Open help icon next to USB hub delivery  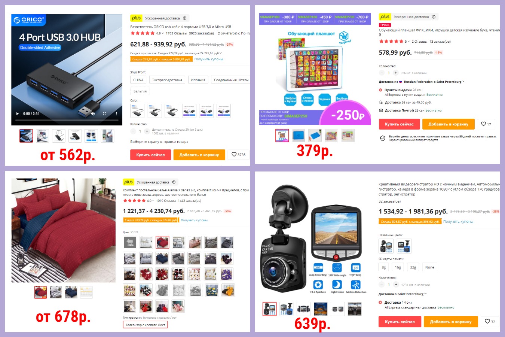coord(184,18)
